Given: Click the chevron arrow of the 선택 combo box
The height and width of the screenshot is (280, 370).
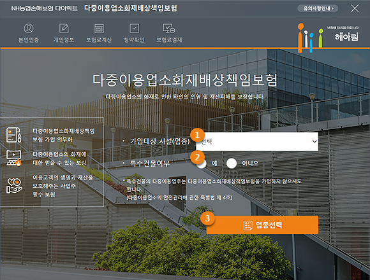Looking at the screenshot, I should point(314,141).
